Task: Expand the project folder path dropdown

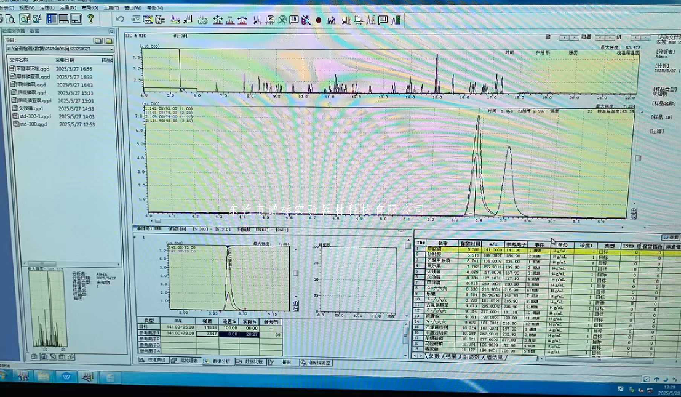Action: tap(111, 49)
